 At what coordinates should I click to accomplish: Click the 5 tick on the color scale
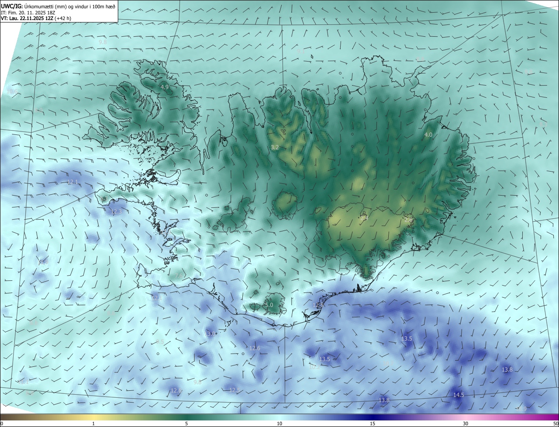tap(186, 424)
